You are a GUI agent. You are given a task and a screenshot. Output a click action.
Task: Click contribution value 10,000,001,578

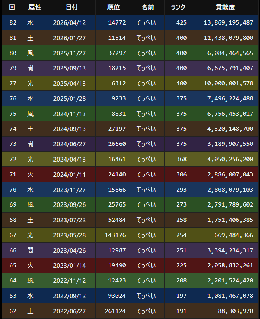pyautogui.click(x=229, y=83)
